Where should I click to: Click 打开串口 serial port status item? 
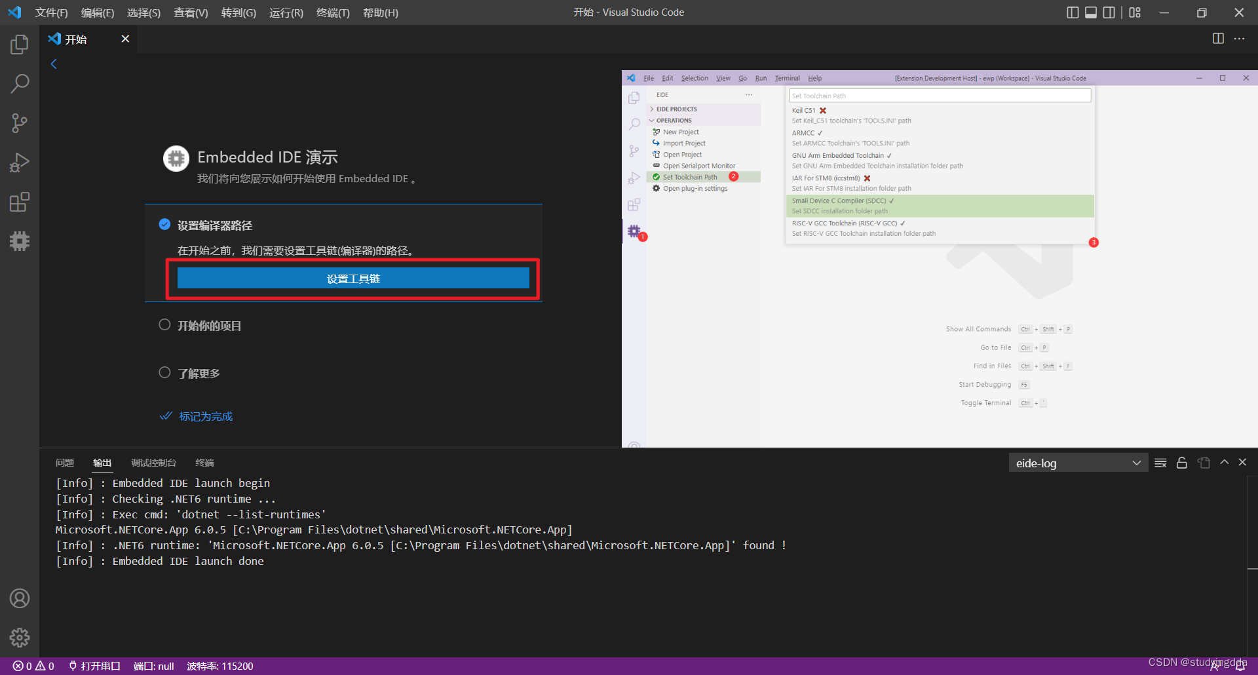pos(95,666)
